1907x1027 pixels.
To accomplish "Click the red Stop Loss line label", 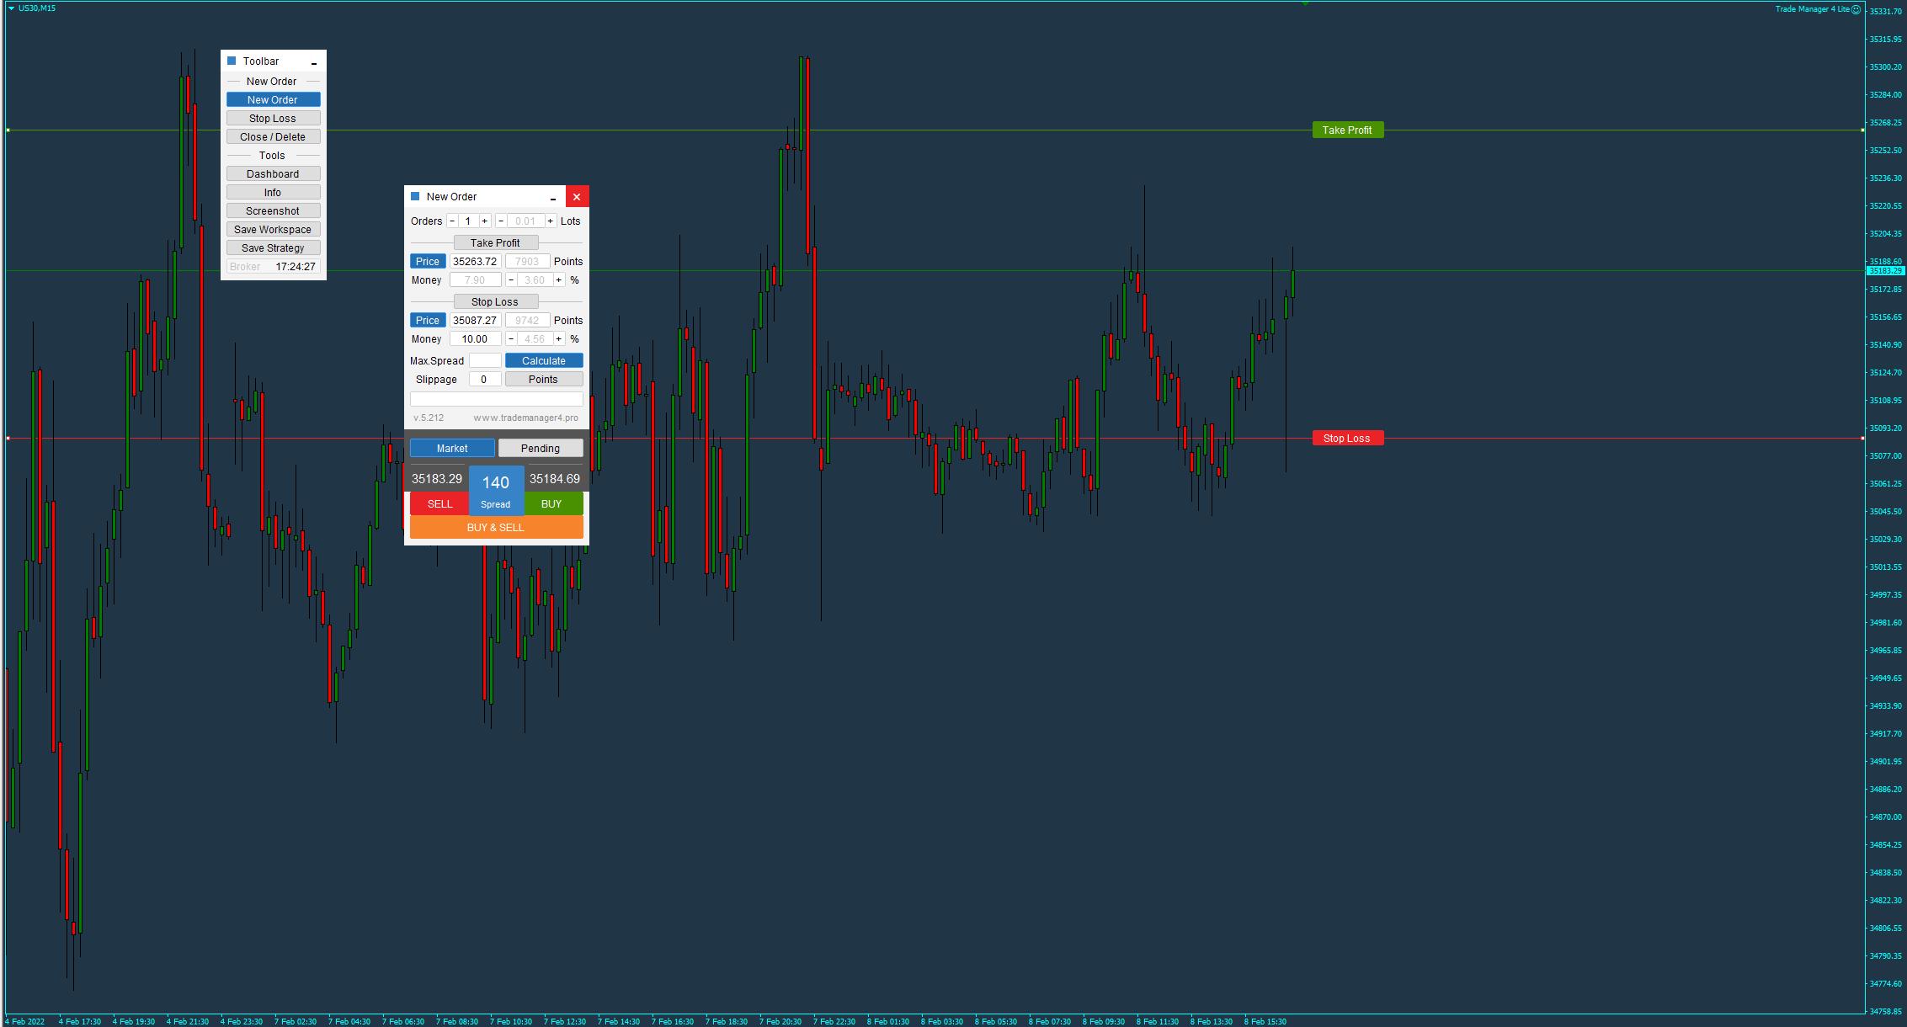I will pyautogui.click(x=1347, y=439).
